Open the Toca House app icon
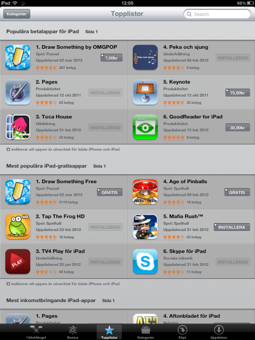Viewport: 255px width, 340px height. point(18,127)
